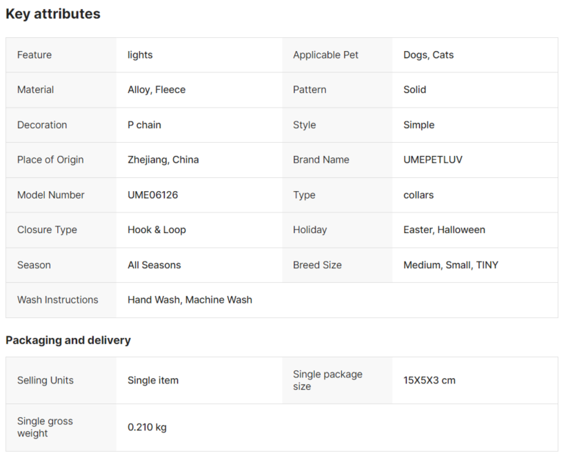561x458 pixels.
Task: Click the package size 15X5X3 cm
Action: pyautogui.click(x=429, y=380)
